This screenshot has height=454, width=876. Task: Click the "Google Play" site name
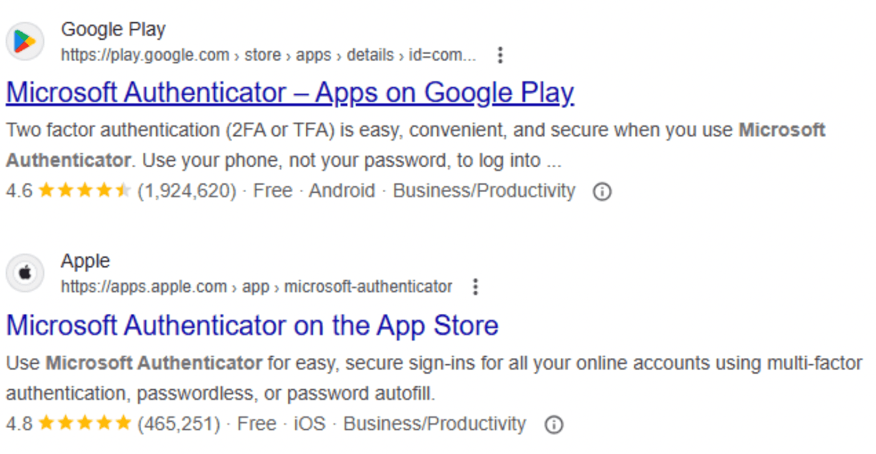click(113, 29)
